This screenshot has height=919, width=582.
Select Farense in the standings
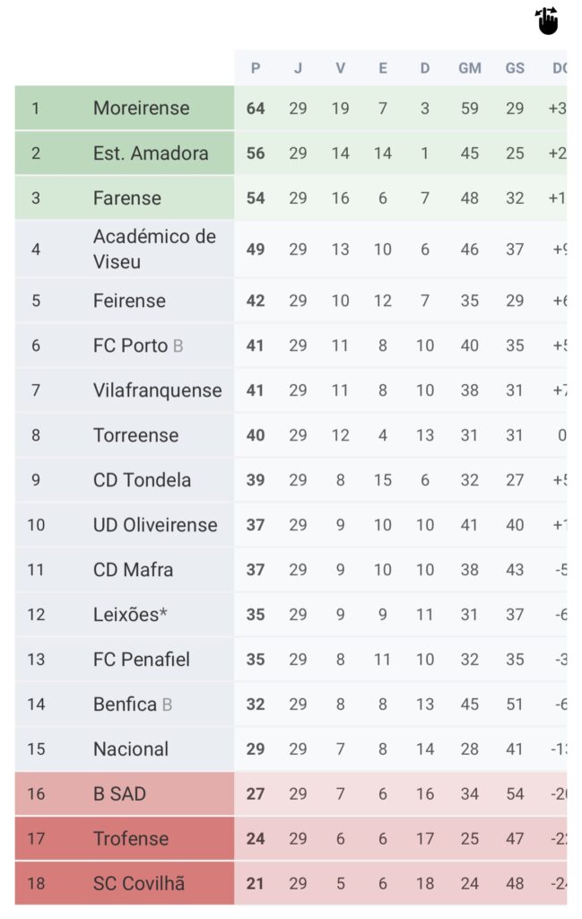click(x=127, y=198)
